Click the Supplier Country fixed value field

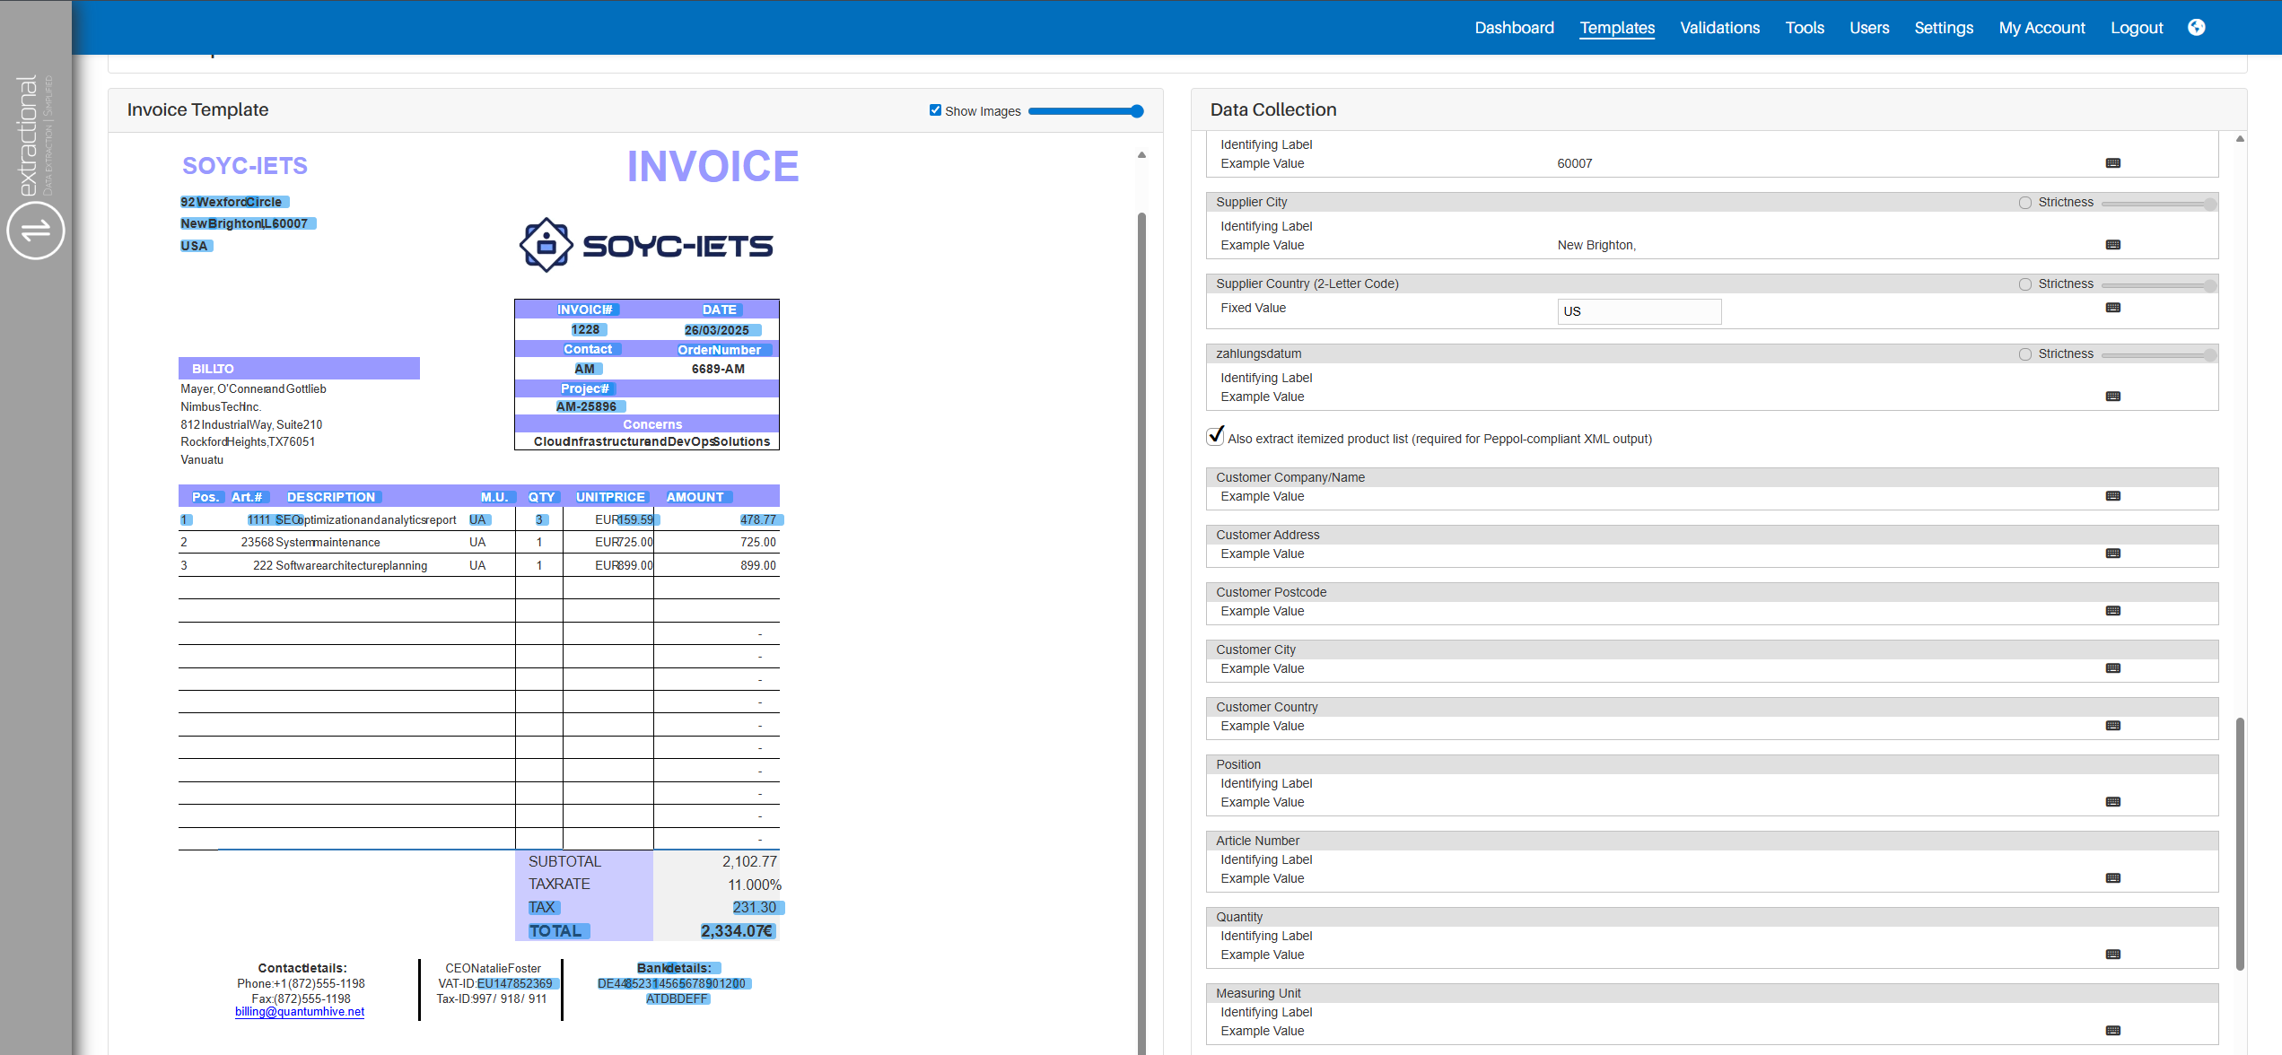[1639, 311]
